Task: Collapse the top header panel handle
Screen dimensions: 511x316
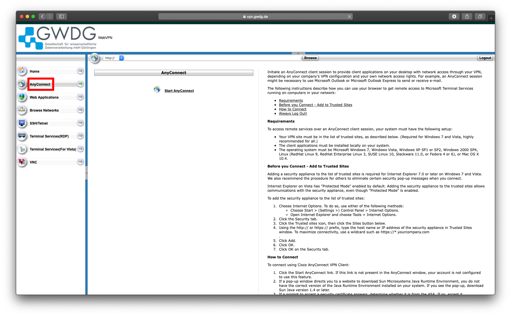Action: pyautogui.click(x=298, y=53)
